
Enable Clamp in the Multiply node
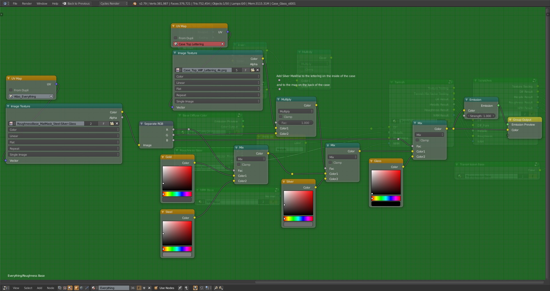pos(281,117)
